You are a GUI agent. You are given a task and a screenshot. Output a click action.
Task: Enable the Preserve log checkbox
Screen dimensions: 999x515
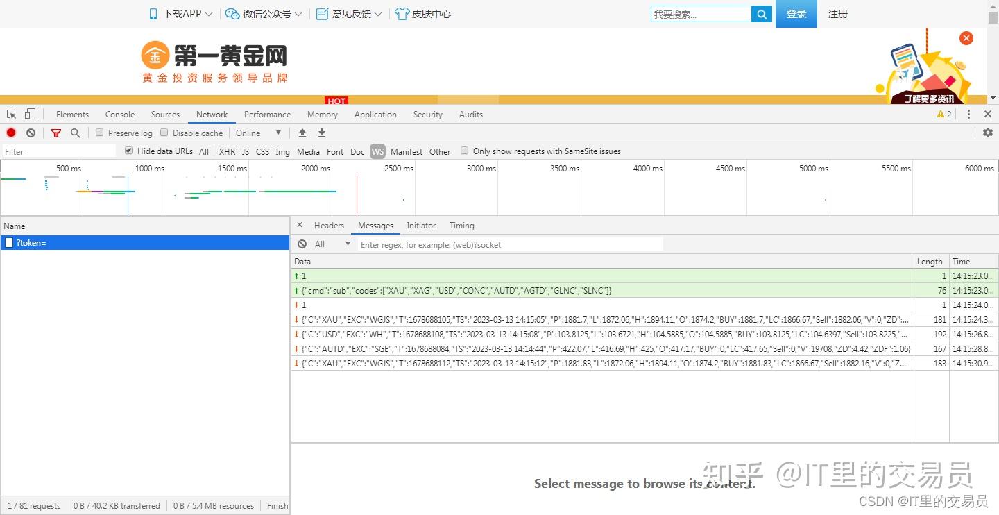click(99, 132)
